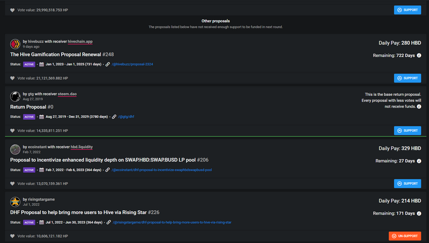Un-support the Rising Star DHF proposal
Screen dimensions: 429x243
[x=405, y=236]
